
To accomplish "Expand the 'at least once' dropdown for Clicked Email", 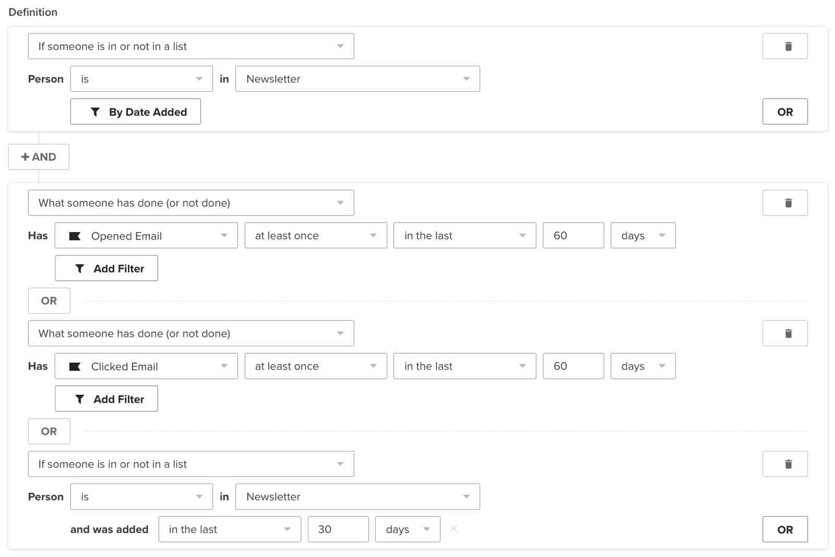I will tap(315, 366).
